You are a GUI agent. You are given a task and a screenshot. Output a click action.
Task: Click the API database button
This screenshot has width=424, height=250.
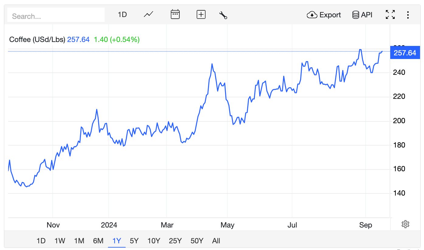point(362,15)
